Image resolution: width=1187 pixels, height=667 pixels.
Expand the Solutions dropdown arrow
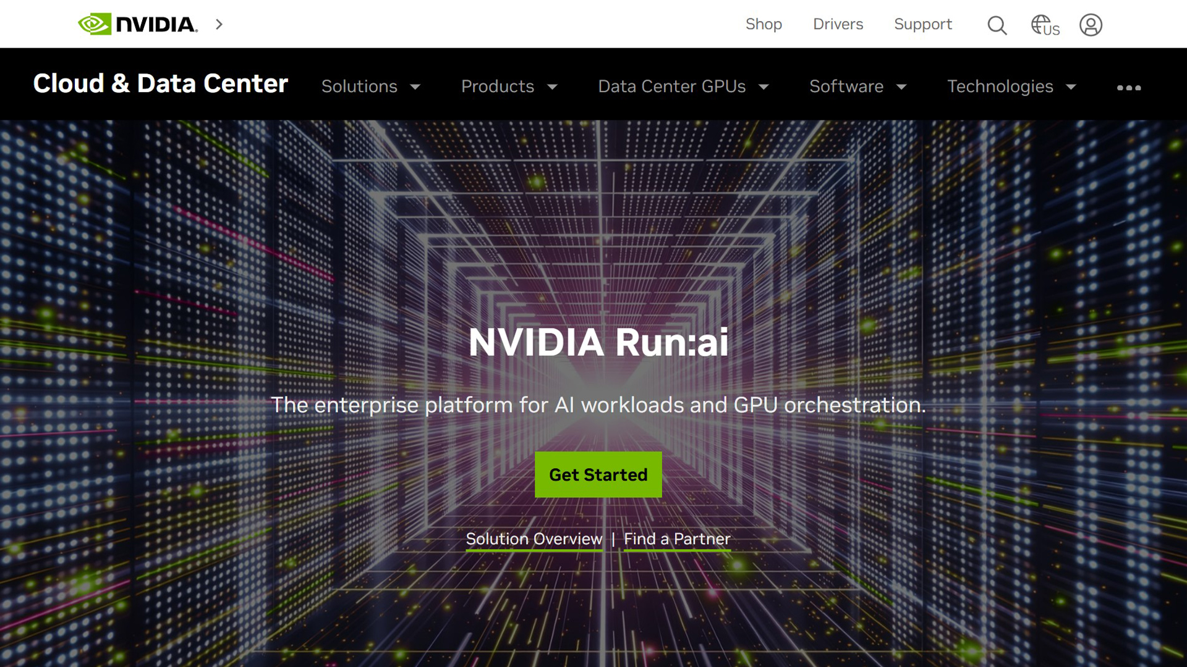tap(415, 87)
